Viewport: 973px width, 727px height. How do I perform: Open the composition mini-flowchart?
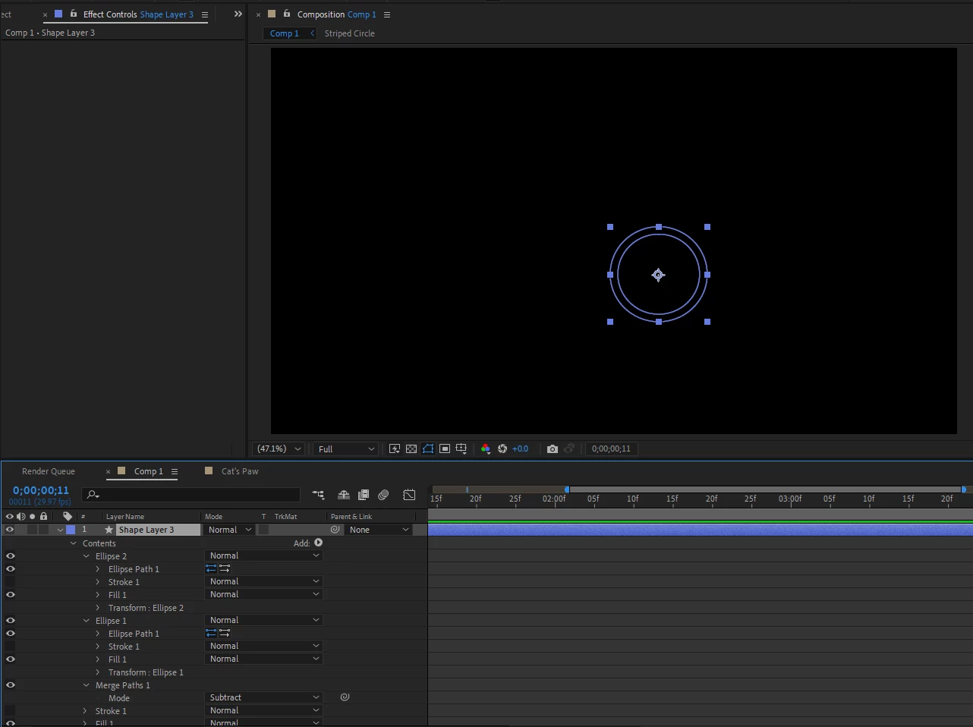(x=318, y=495)
